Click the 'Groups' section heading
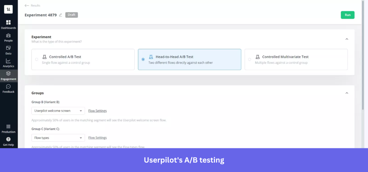The image size is (368, 172). click(x=38, y=93)
